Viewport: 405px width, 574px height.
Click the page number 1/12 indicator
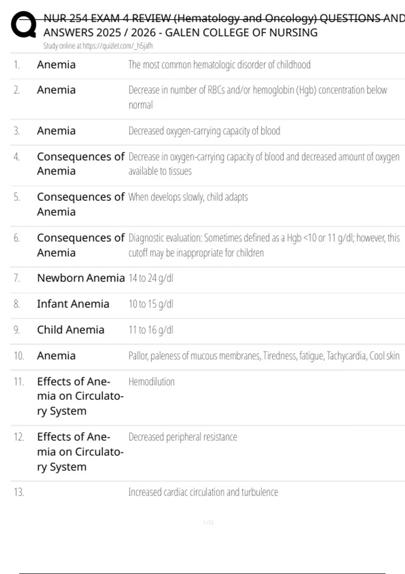click(208, 523)
